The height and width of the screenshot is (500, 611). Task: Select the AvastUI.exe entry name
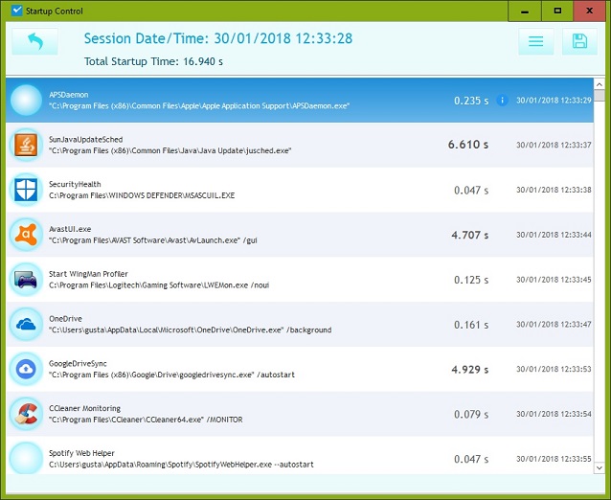pyautogui.click(x=70, y=229)
